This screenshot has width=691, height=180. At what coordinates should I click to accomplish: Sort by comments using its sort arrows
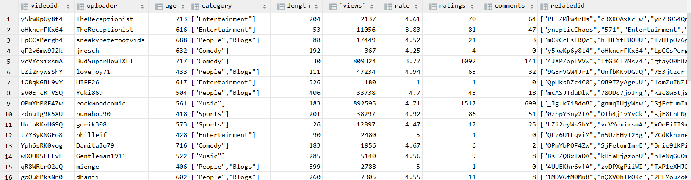tap(532, 6)
